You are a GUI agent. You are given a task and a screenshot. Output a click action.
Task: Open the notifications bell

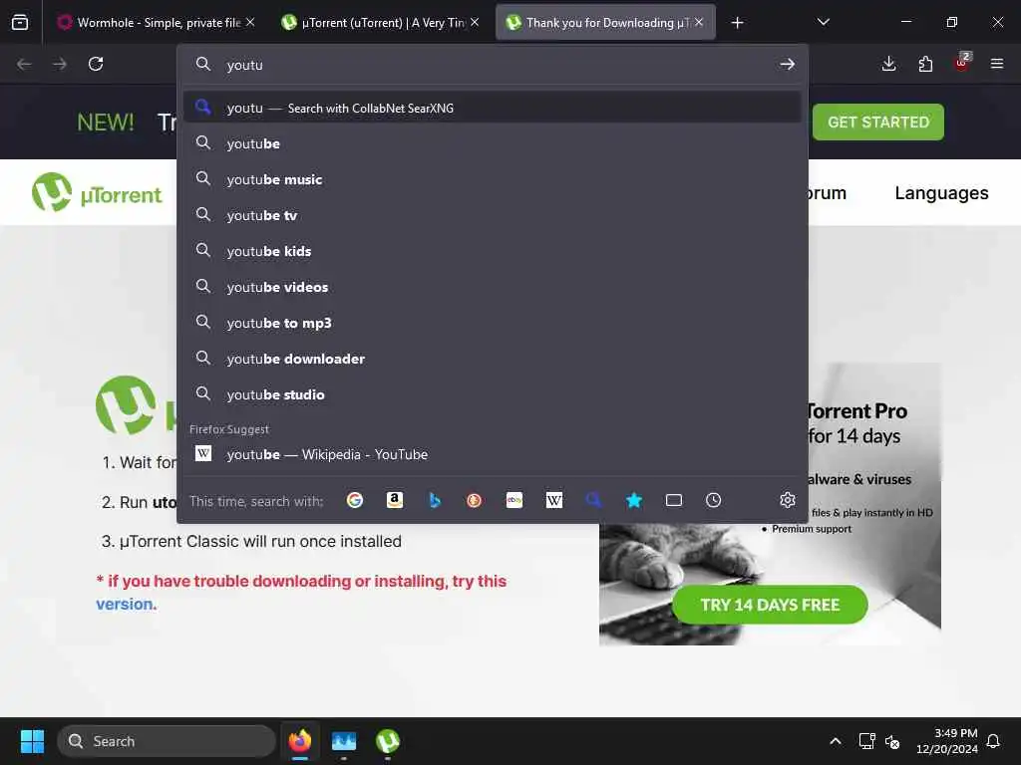(993, 741)
